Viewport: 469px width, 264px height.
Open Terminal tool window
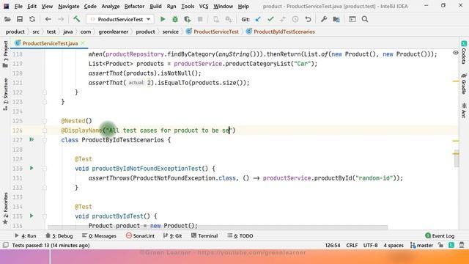pyautogui.click(x=204, y=236)
